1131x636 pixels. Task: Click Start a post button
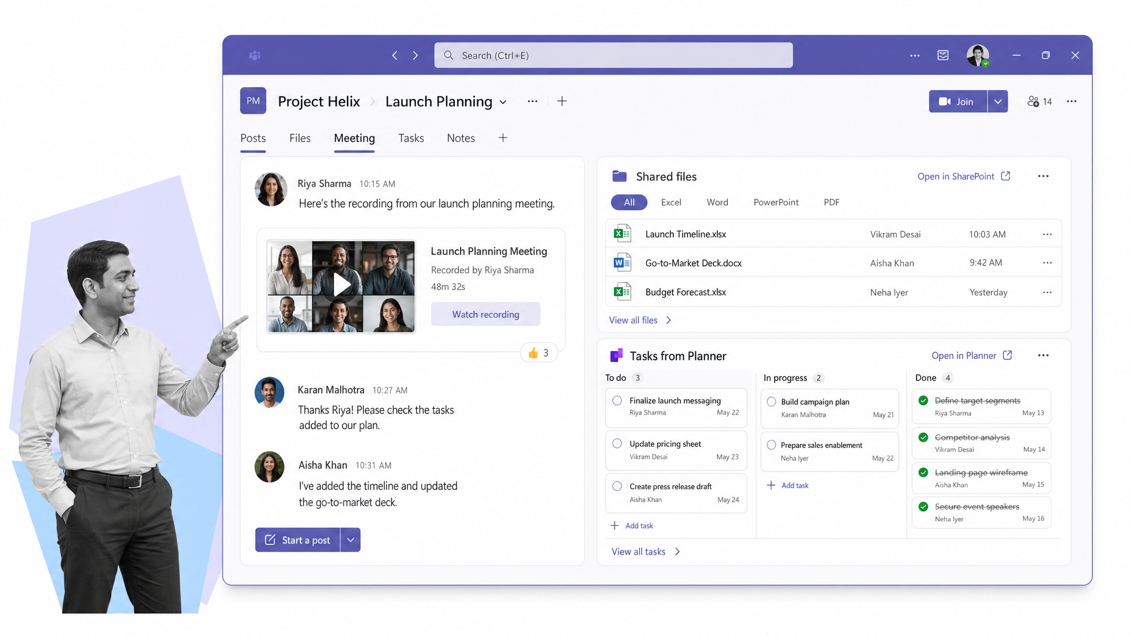click(x=297, y=540)
